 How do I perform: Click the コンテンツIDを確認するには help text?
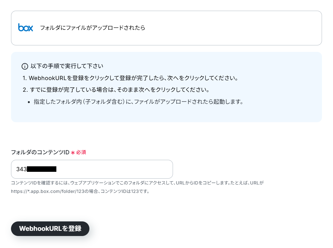(137, 183)
